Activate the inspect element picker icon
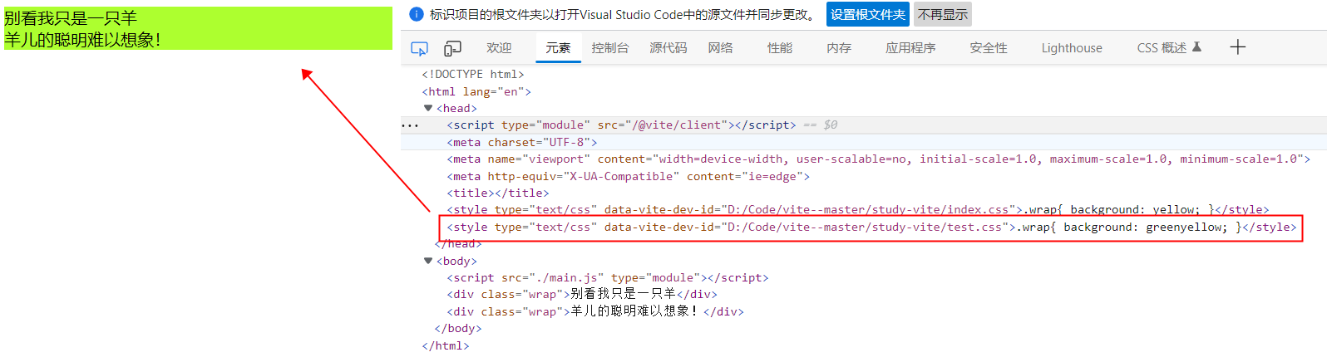 pos(420,48)
